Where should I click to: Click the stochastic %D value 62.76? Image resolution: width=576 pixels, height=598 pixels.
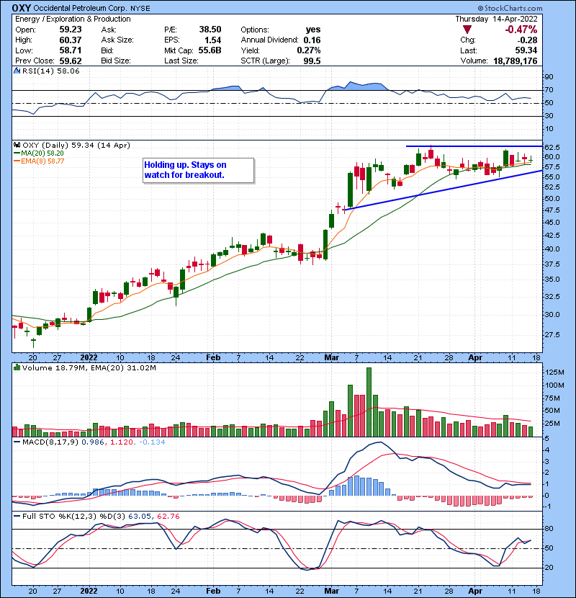click(x=168, y=516)
